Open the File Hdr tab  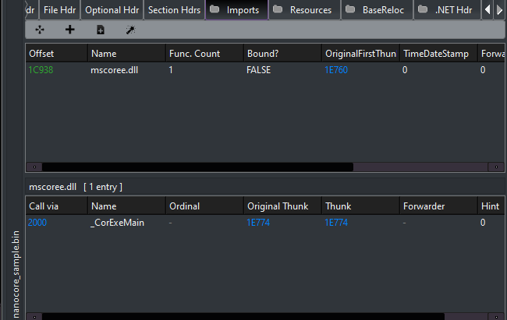(x=59, y=10)
